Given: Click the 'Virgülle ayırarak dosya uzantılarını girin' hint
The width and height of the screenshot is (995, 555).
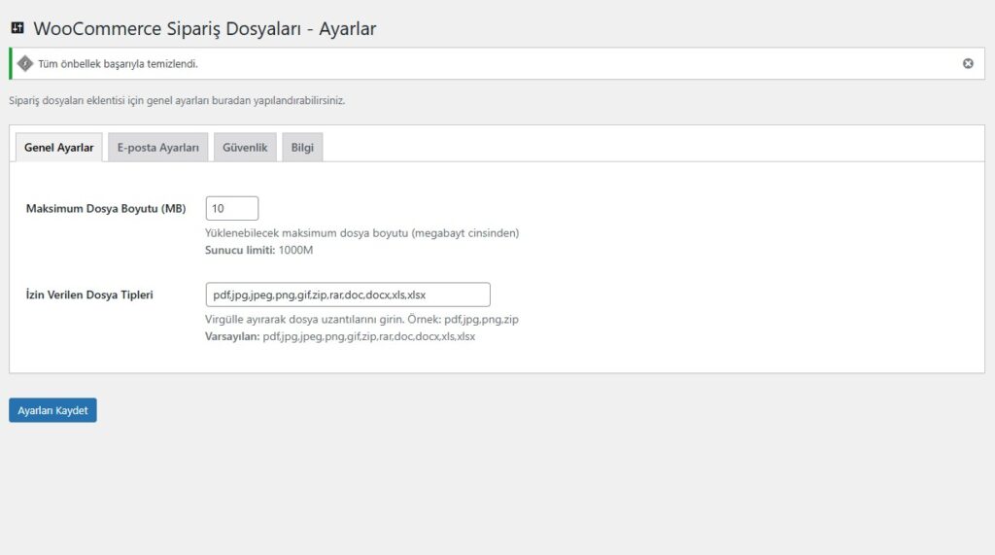Looking at the screenshot, I should point(361,320).
